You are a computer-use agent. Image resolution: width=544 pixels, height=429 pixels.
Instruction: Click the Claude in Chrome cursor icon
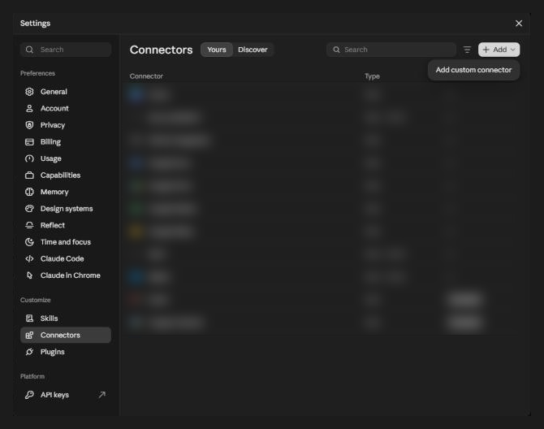29,275
